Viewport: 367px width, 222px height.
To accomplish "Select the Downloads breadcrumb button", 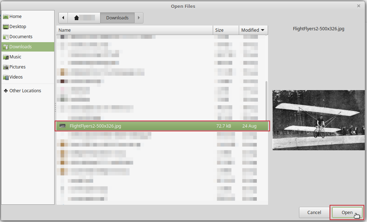I will [117, 17].
